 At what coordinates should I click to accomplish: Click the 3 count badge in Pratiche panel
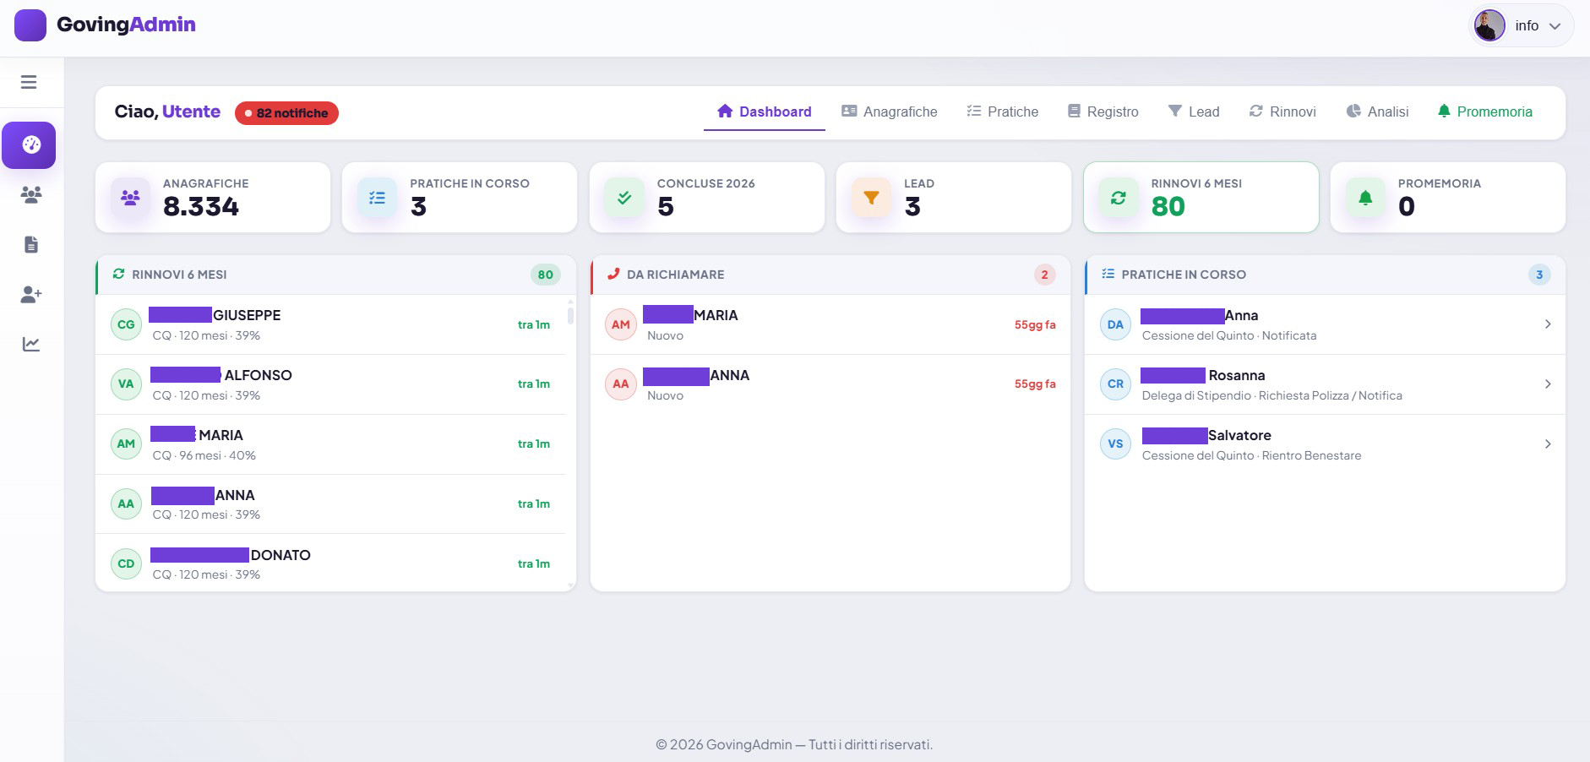[x=1539, y=275]
